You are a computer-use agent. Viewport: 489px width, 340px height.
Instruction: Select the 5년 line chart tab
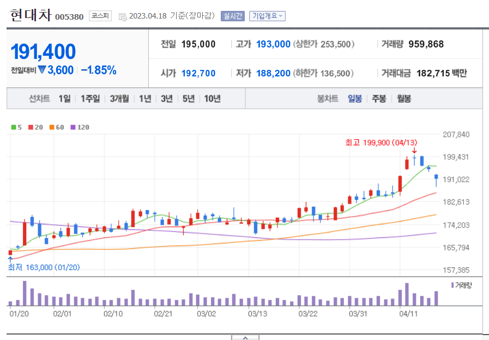click(189, 99)
